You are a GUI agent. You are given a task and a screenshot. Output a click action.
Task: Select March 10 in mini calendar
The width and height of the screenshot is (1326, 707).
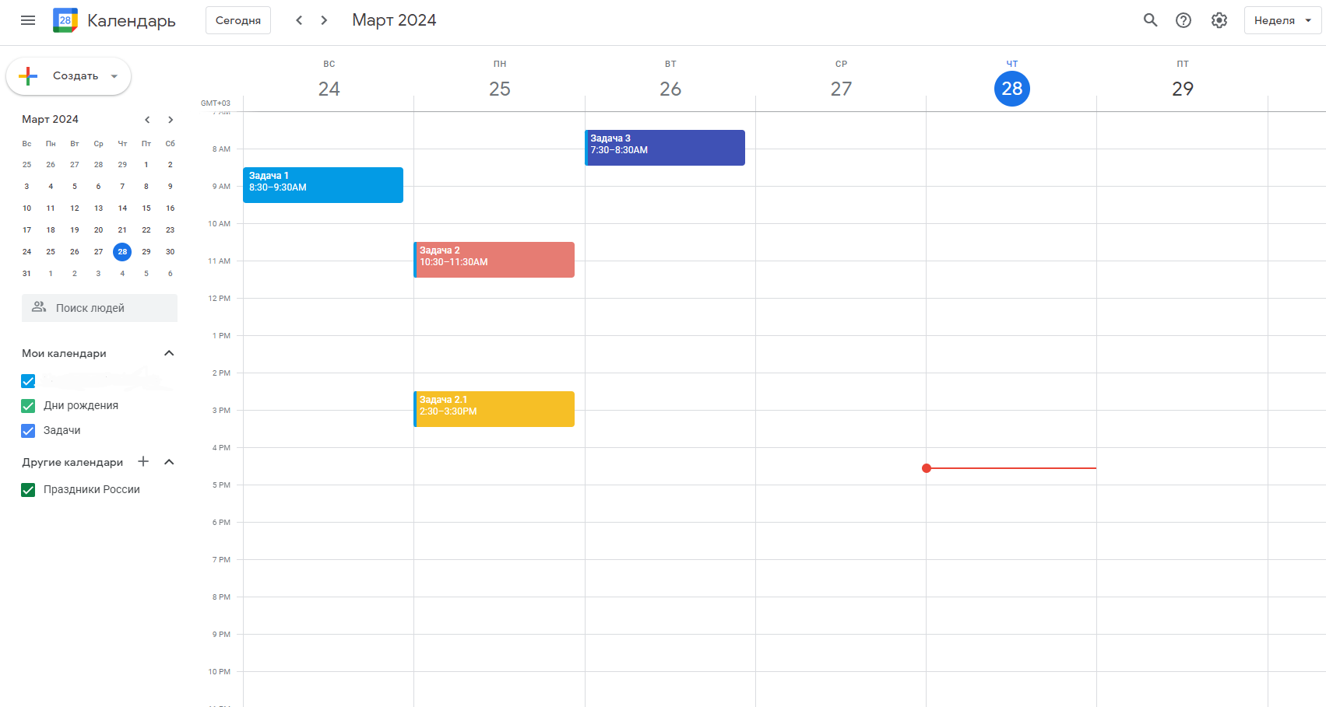[x=26, y=208]
